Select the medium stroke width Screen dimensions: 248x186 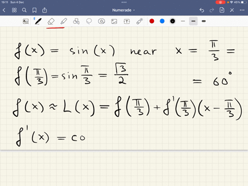(193, 21)
